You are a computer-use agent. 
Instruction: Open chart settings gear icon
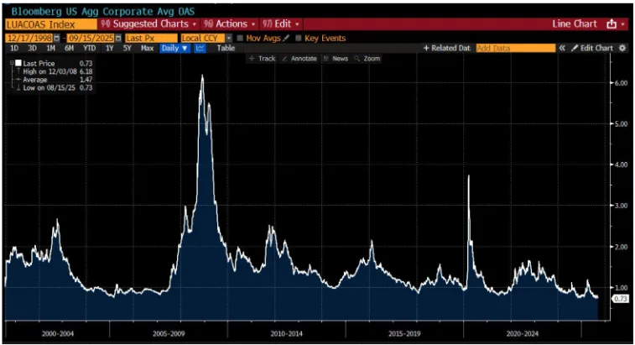622,48
